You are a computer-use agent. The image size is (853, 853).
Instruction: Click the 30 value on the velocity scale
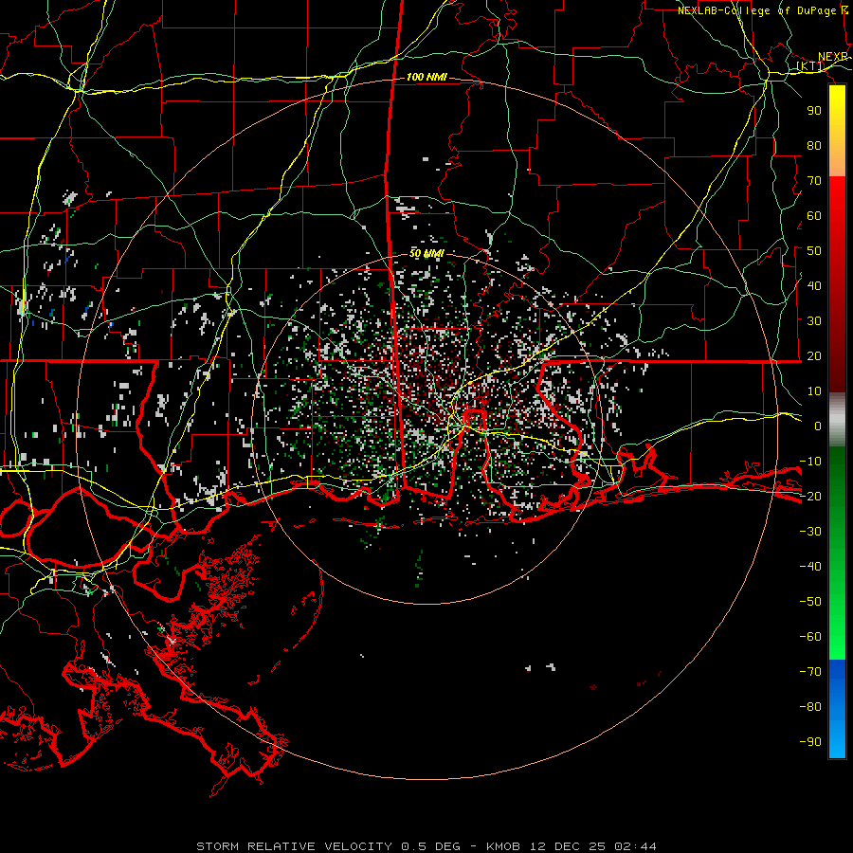click(x=814, y=321)
